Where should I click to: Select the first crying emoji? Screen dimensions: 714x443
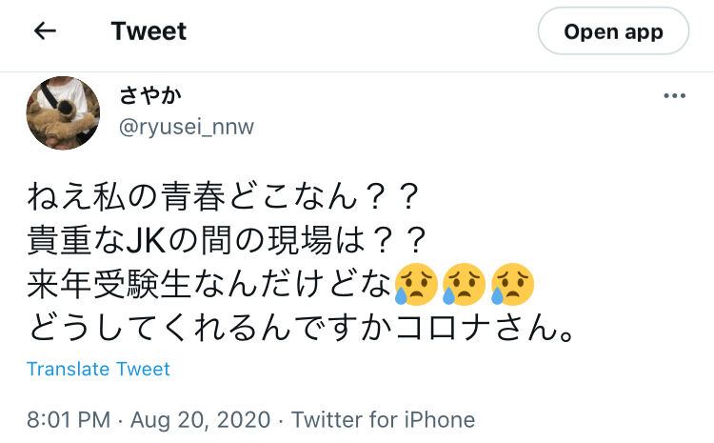416,285
